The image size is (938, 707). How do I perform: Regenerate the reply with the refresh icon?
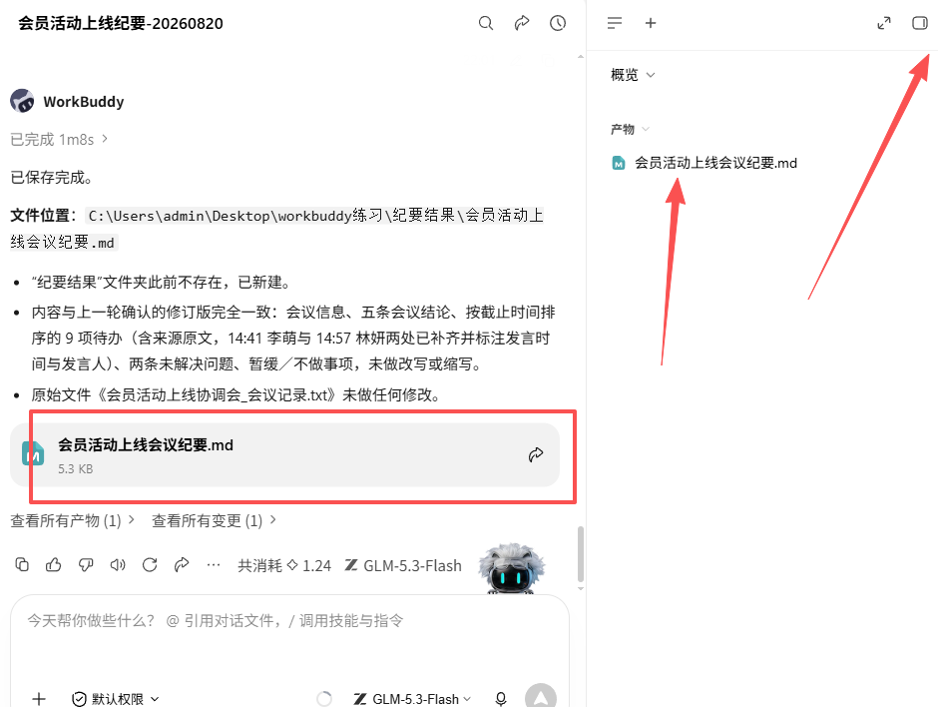click(150, 564)
